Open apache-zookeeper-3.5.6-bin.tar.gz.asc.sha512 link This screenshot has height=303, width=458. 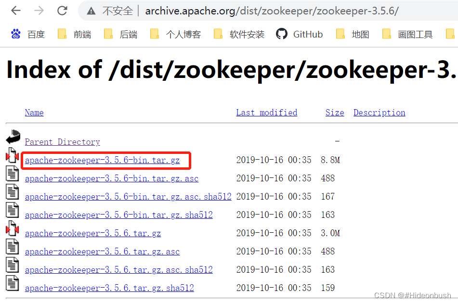[x=128, y=197]
